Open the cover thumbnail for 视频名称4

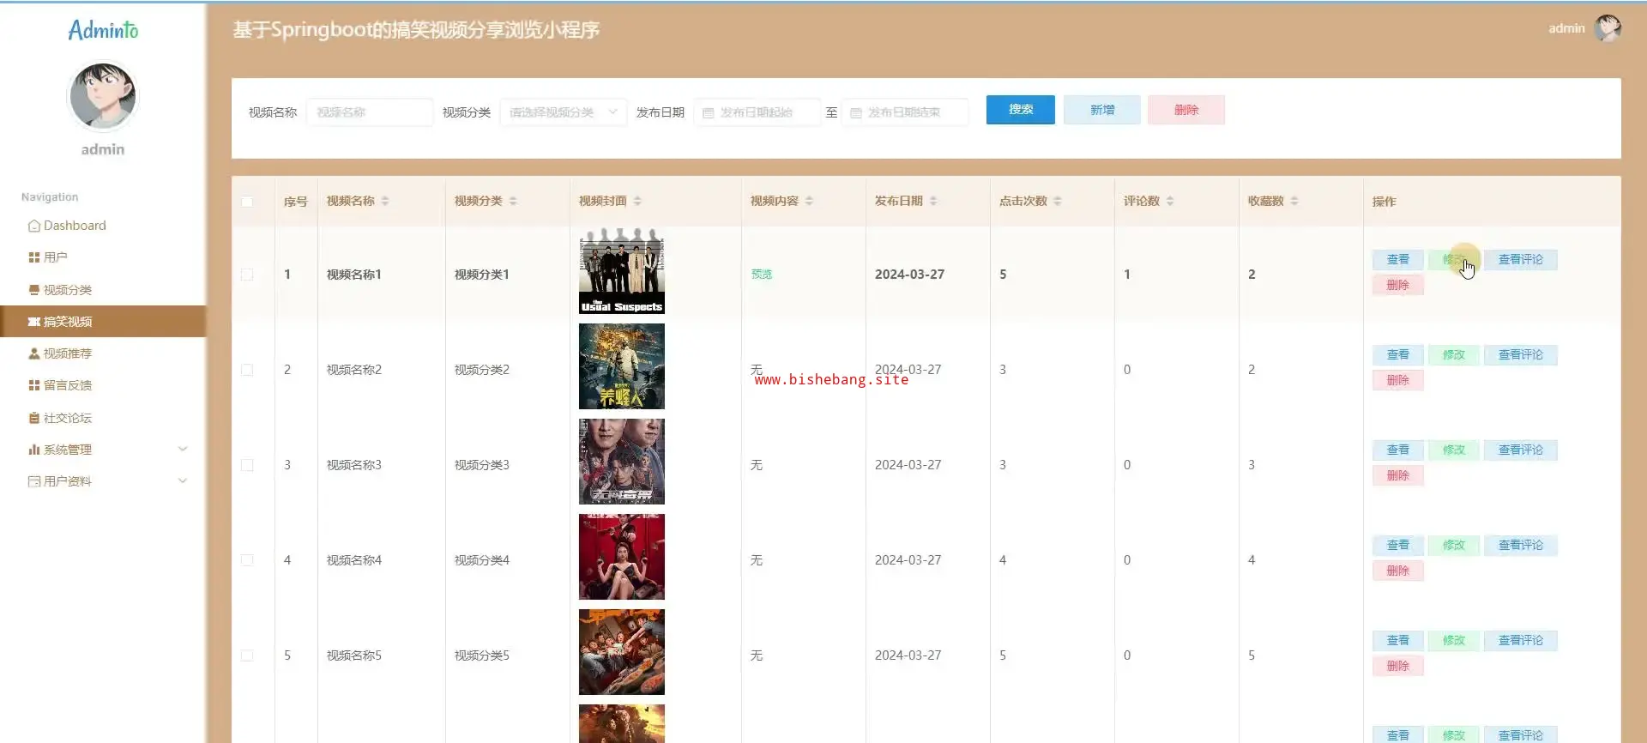(622, 557)
